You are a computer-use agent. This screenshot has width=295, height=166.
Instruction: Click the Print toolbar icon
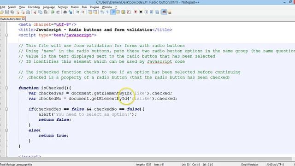click(x=28, y=12)
